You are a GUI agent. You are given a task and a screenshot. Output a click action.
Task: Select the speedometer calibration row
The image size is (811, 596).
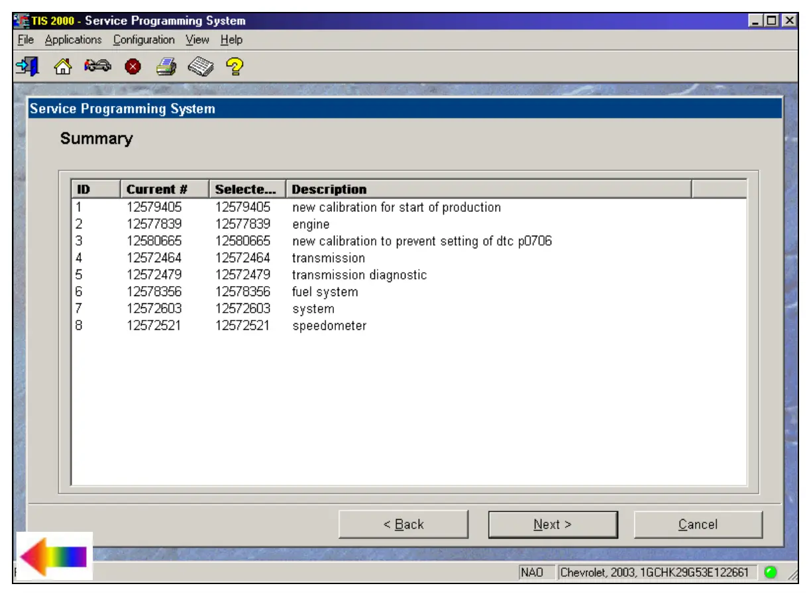(x=329, y=326)
